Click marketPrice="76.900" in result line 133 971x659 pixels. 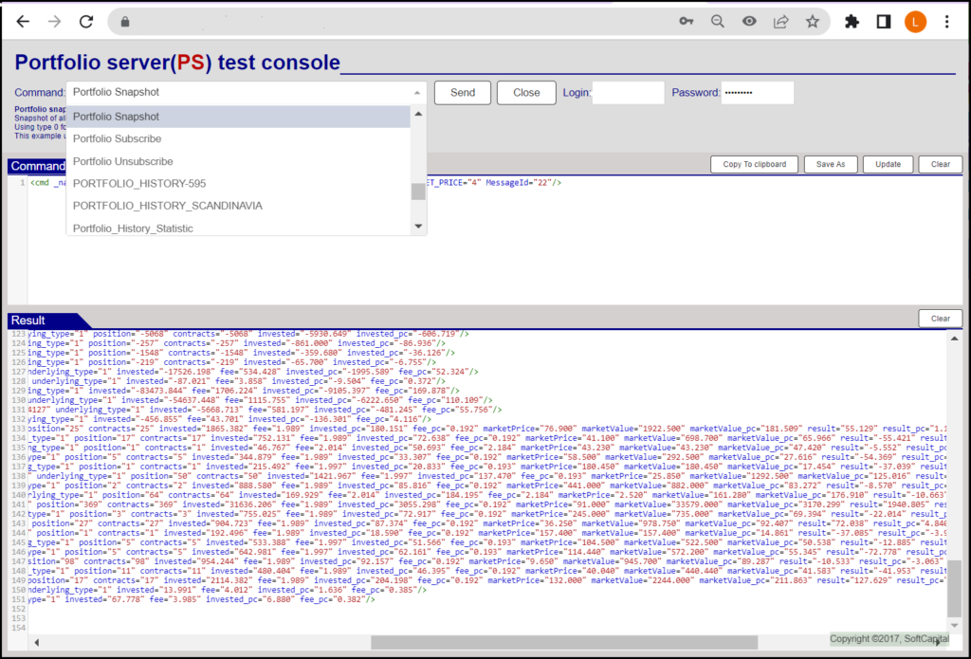click(x=529, y=429)
